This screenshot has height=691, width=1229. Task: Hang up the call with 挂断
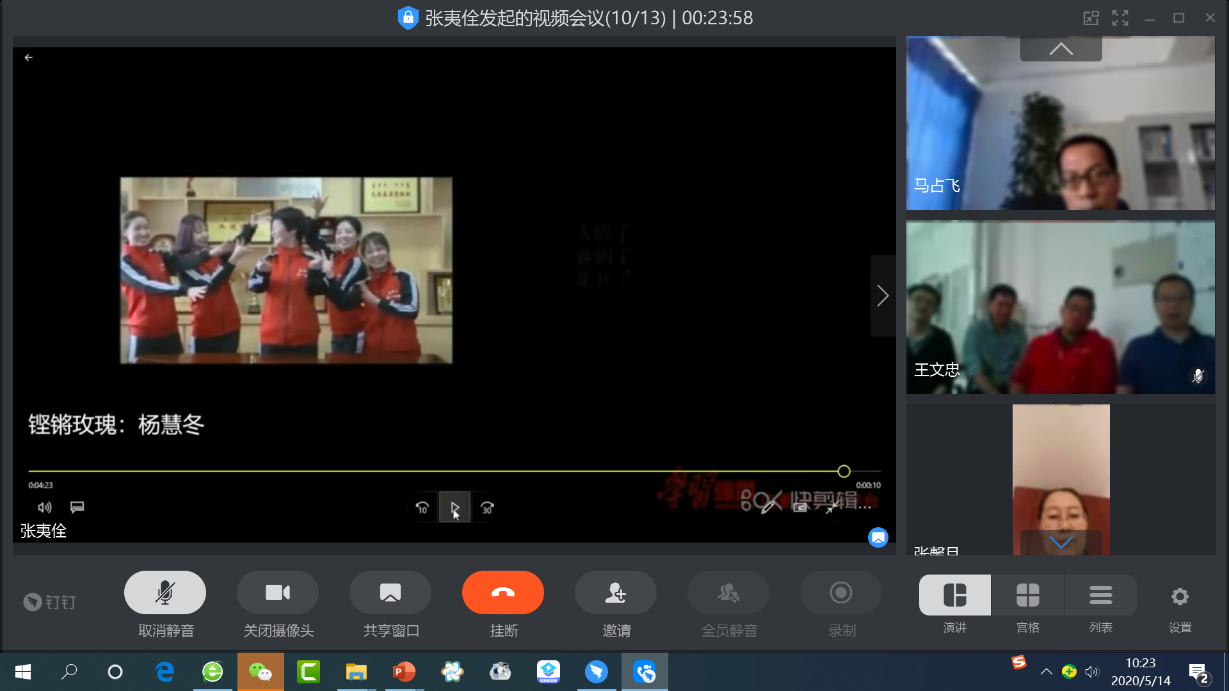503,592
